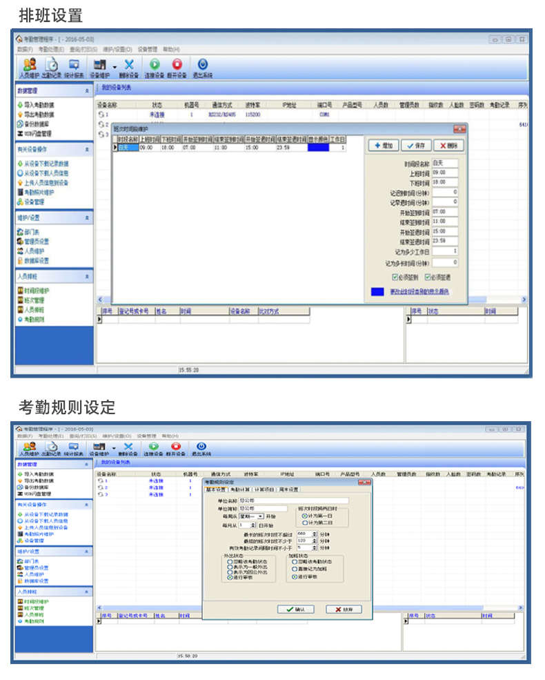Open 查询/打印 menu in the 排班设置 window
The height and width of the screenshot is (680, 545).
[83, 50]
